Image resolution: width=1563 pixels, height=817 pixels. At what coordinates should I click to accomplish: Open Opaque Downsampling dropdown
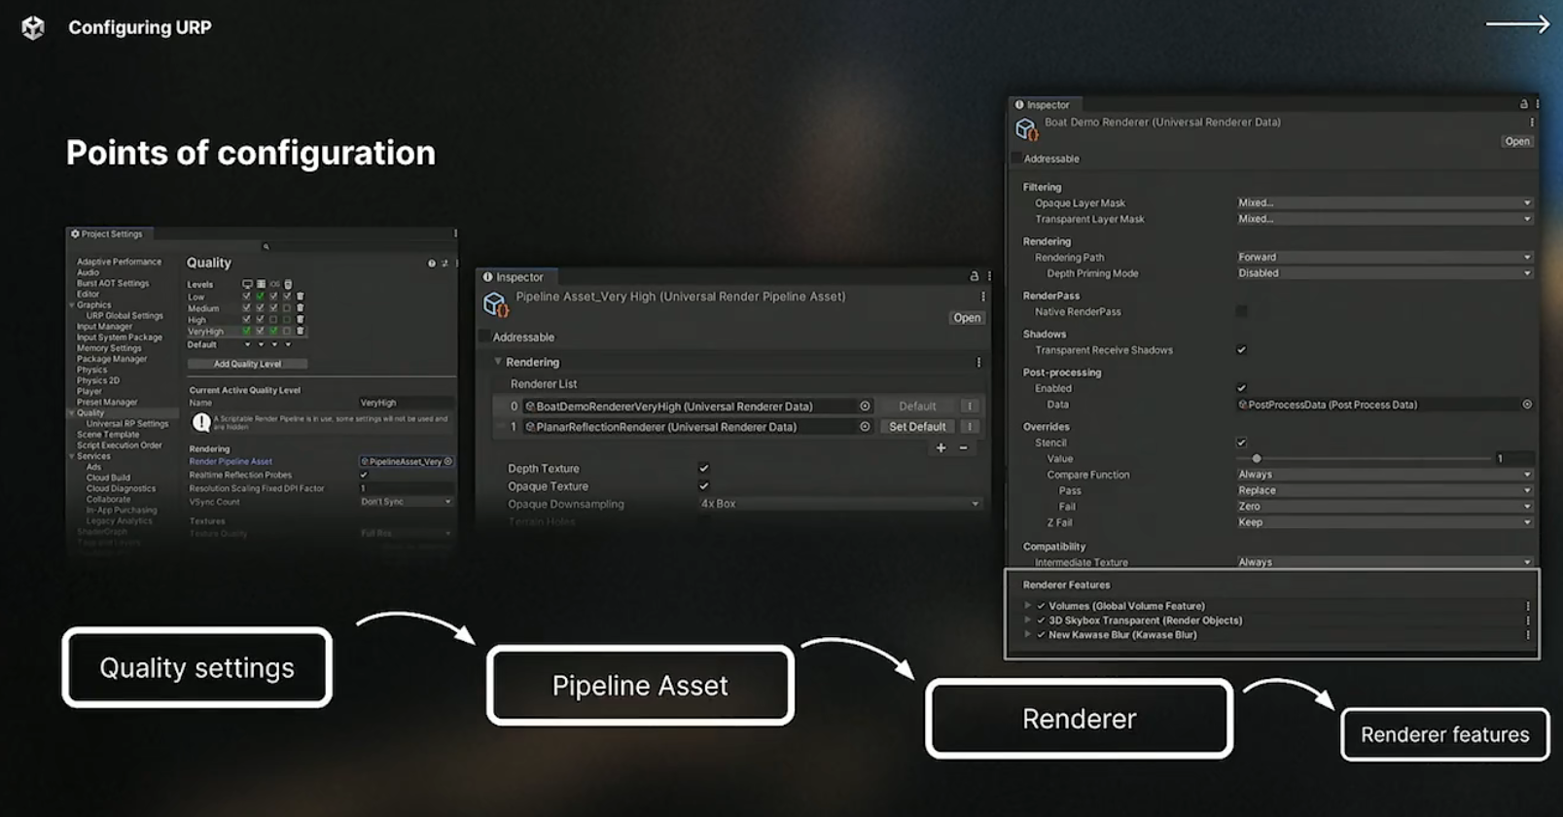(839, 504)
